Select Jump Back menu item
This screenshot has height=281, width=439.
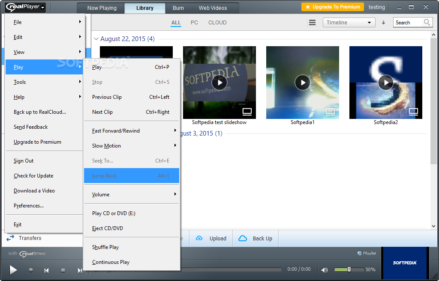click(x=132, y=176)
